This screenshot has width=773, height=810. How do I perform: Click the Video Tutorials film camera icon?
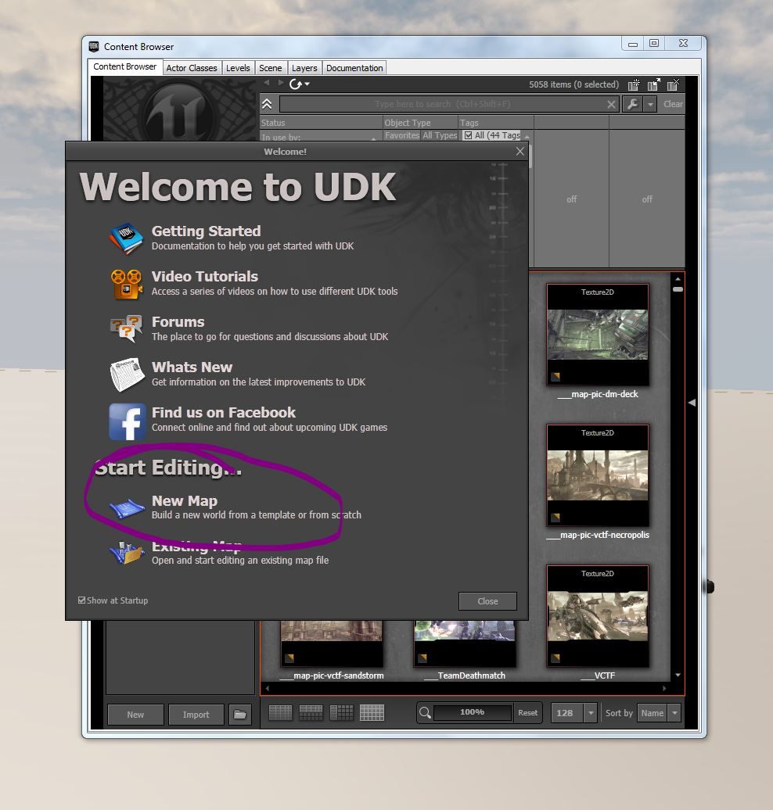(x=126, y=284)
